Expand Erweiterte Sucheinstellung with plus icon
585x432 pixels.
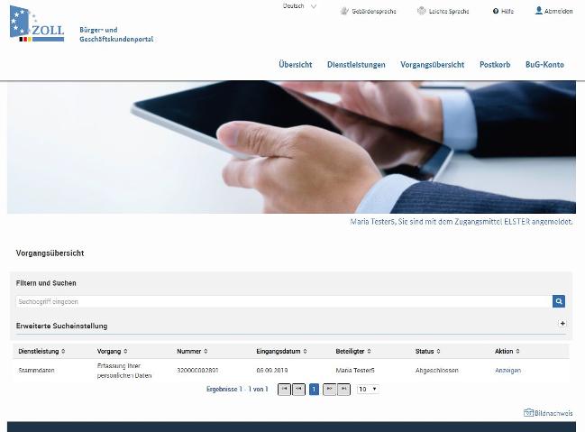click(562, 324)
